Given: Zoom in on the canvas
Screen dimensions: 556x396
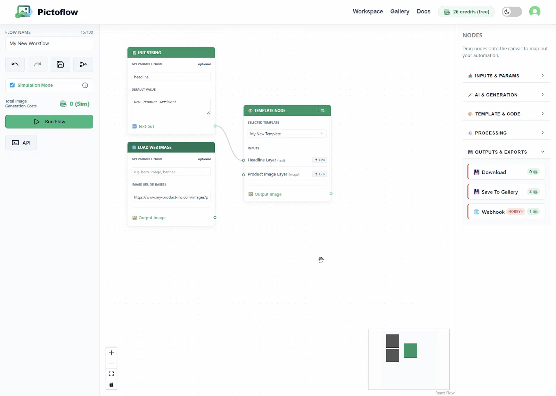Looking at the screenshot, I should (x=111, y=353).
